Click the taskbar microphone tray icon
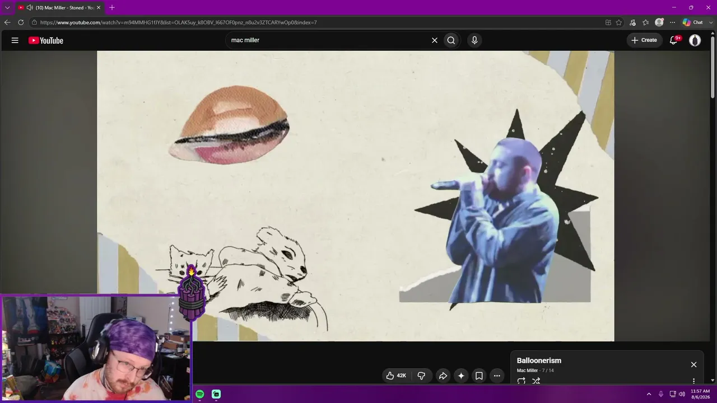717x403 pixels. tap(661, 394)
